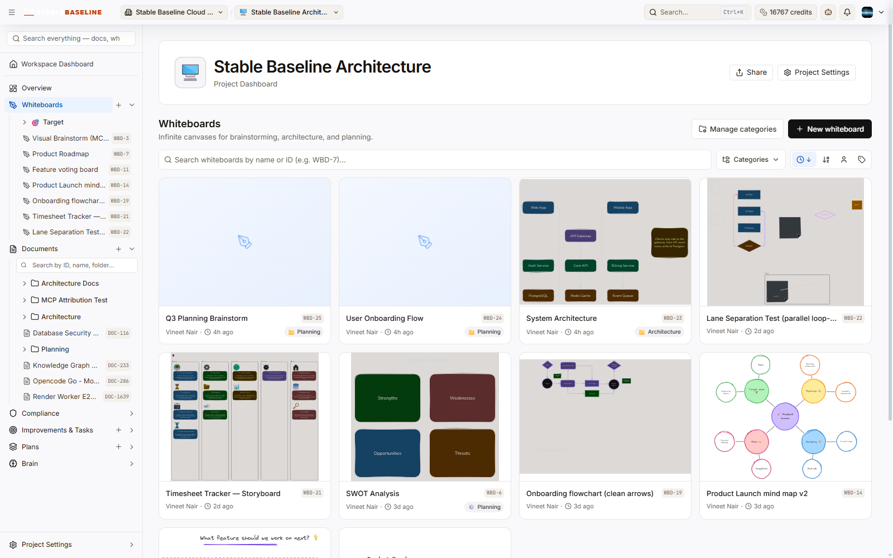The image size is (893, 558).
Task: Focus the 'Search everything' sidebar field
Action: coord(71,39)
